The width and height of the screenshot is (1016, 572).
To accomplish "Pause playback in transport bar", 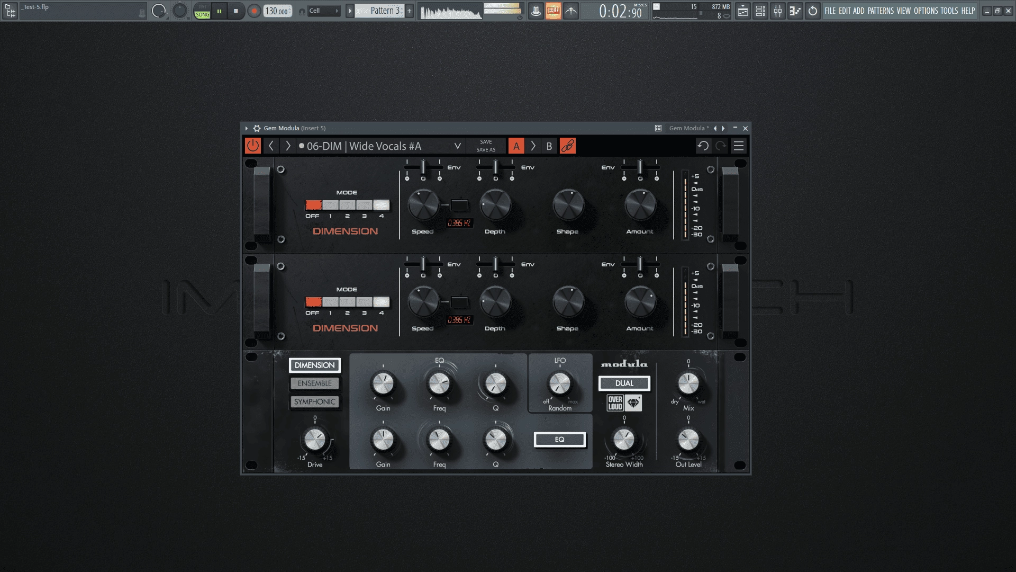I will pyautogui.click(x=219, y=11).
